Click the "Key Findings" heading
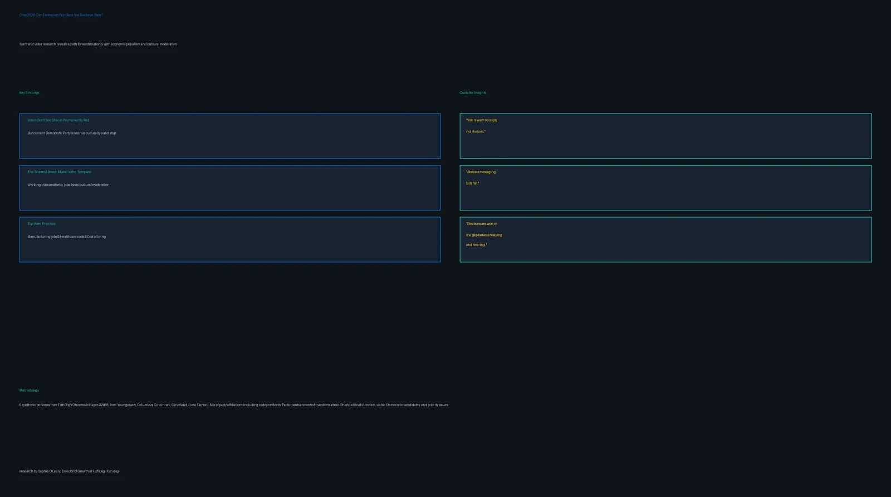Screen dimensions: 891x497 pos(30,93)
